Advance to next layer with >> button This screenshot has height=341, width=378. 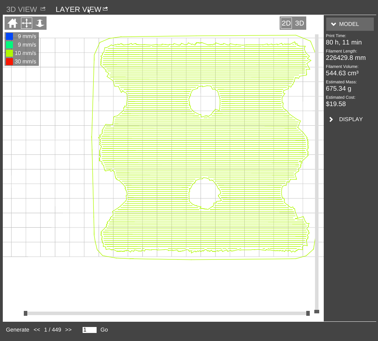tap(68, 330)
